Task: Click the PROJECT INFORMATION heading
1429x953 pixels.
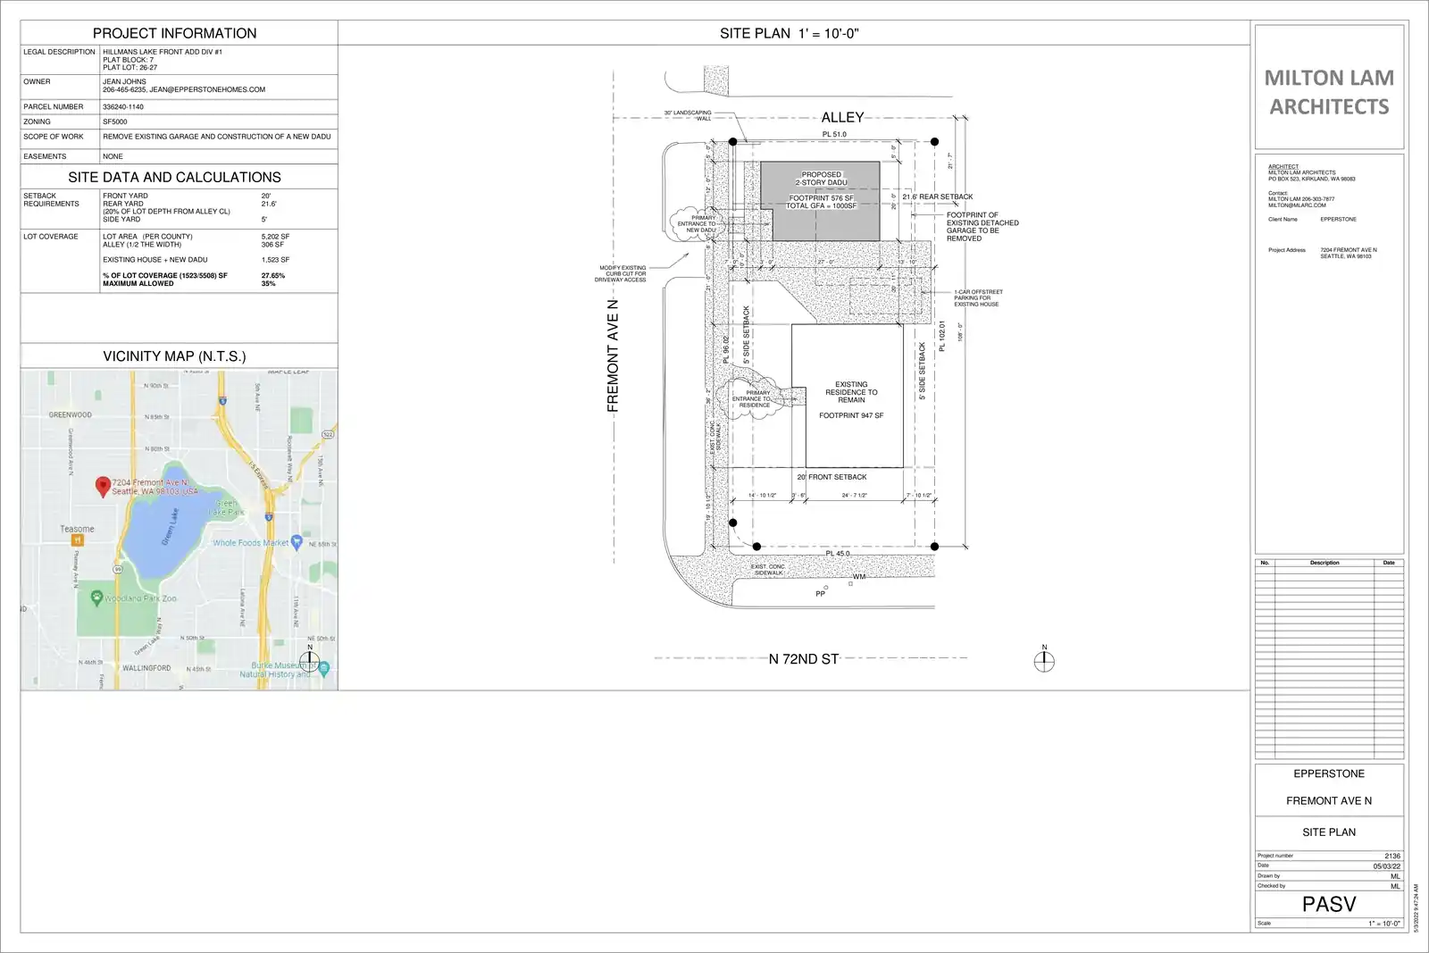Action: [175, 33]
